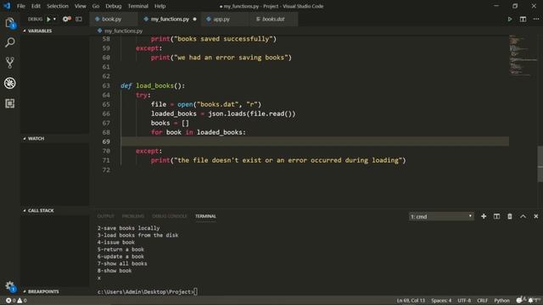Run Python file with editor play icon

tap(510, 19)
